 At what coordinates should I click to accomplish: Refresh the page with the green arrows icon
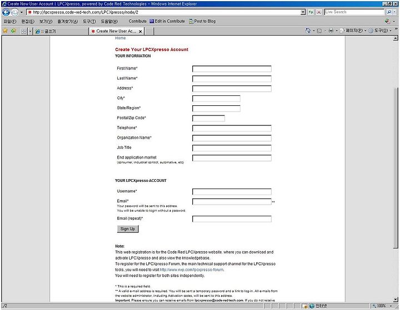(x=311, y=12)
